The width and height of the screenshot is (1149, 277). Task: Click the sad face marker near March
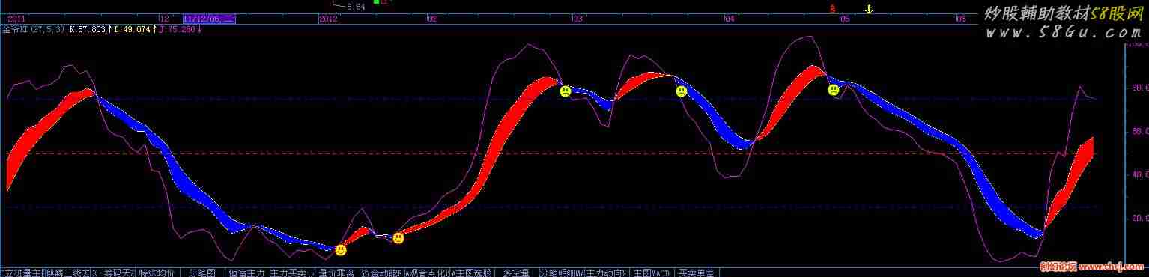[565, 91]
